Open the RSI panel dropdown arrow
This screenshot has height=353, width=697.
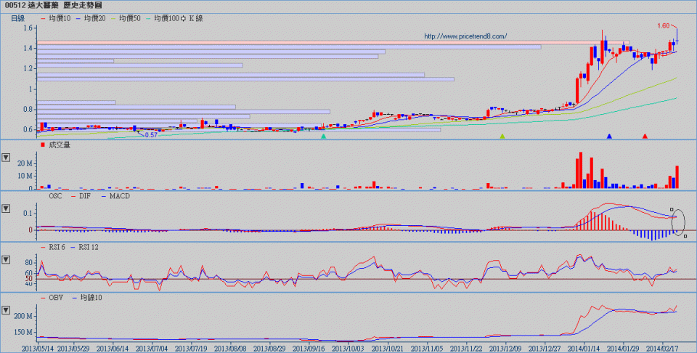click(x=6, y=259)
